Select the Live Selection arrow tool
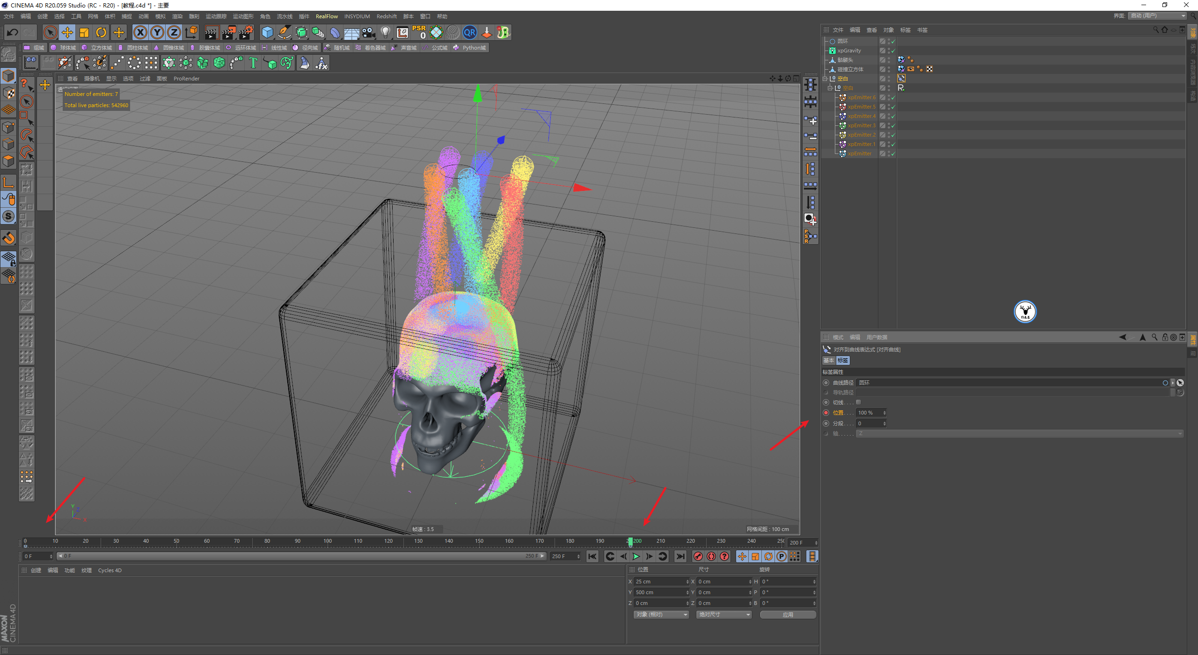The height and width of the screenshot is (655, 1198). tap(50, 32)
